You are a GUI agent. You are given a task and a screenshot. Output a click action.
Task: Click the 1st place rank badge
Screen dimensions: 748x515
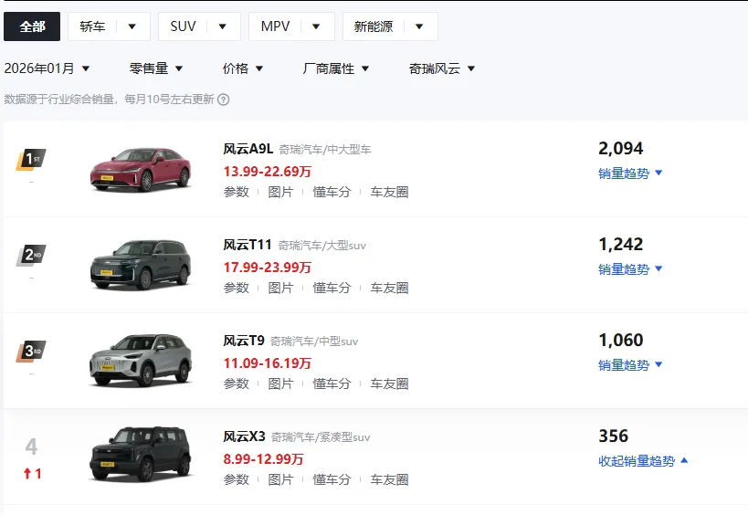31,160
